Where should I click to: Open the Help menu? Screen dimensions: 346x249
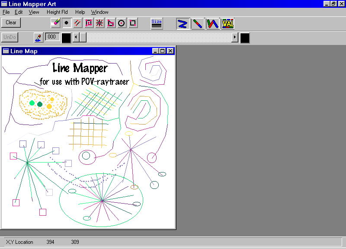(80, 12)
